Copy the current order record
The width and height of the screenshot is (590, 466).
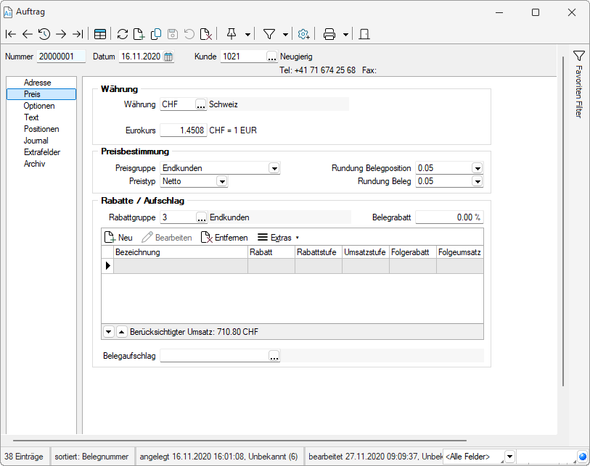[x=155, y=34]
